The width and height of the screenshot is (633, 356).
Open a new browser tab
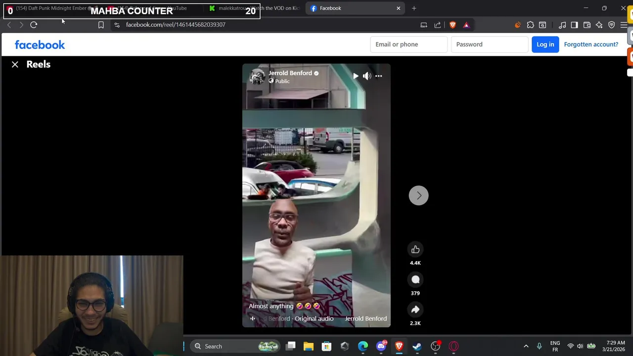point(414,8)
